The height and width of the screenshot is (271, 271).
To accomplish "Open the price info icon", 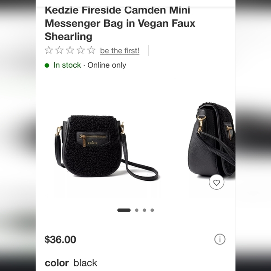I will [x=220, y=239].
